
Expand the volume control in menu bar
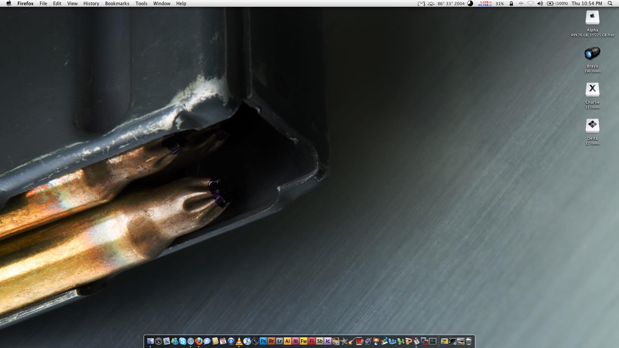click(x=540, y=4)
